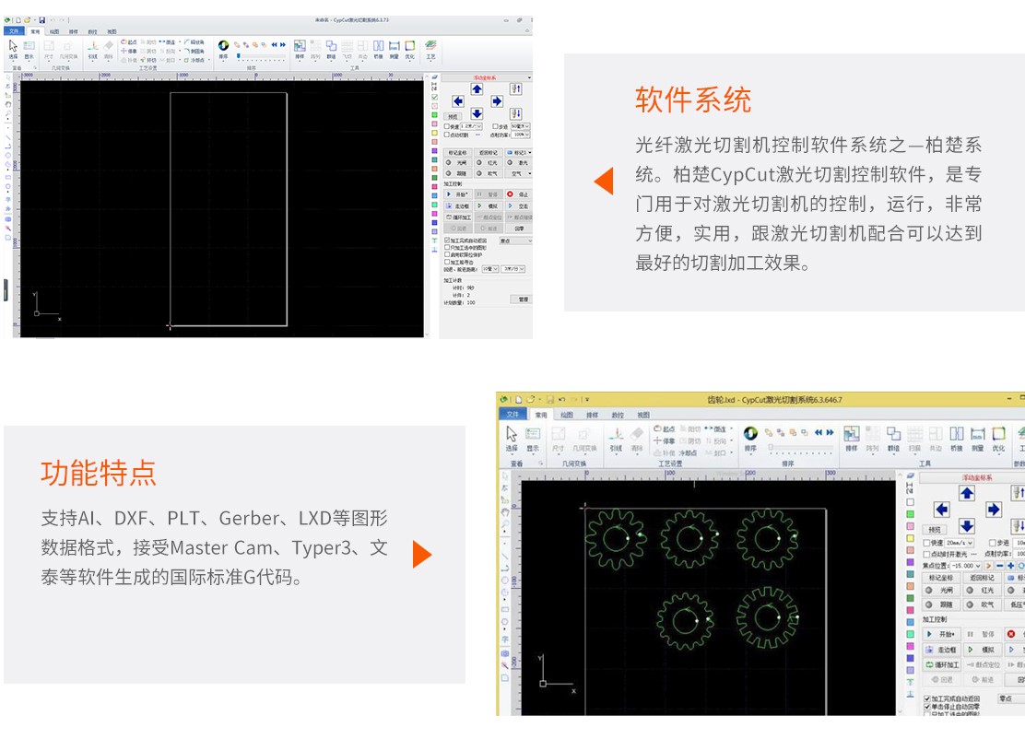Open the 零点 return-point dropdown in the 齿轮.lxd window

click(x=1012, y=698)
